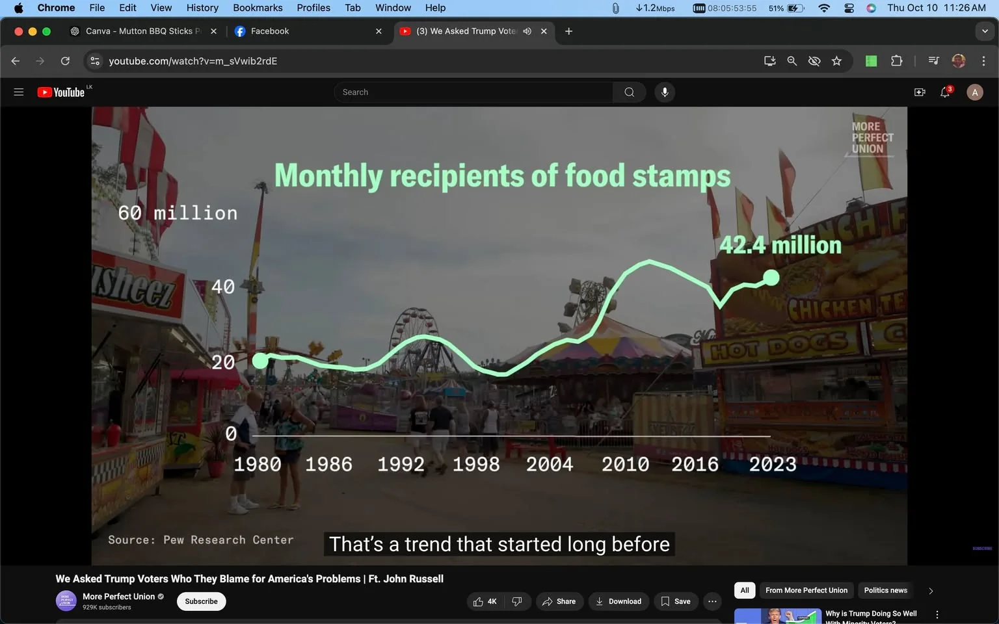
Task: Open Chrome three-dot menu
Action: [983, 61]
